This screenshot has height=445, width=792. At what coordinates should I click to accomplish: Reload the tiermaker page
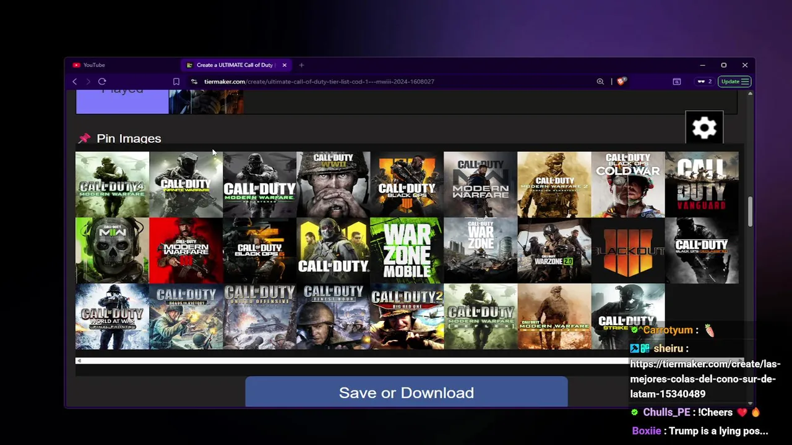pyautogui.click(x=102, y=82)
